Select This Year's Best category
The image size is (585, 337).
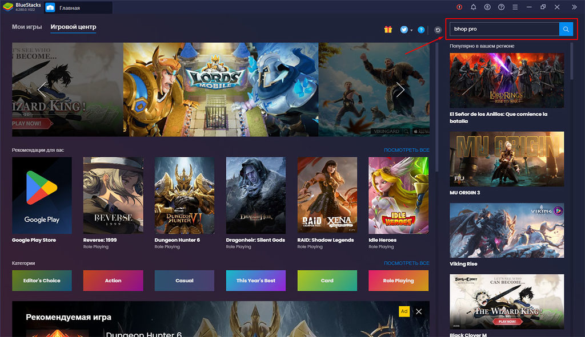point(255,281)
